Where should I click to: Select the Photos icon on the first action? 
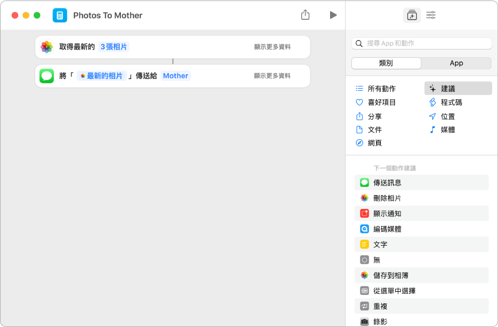(x=47, y=47)
